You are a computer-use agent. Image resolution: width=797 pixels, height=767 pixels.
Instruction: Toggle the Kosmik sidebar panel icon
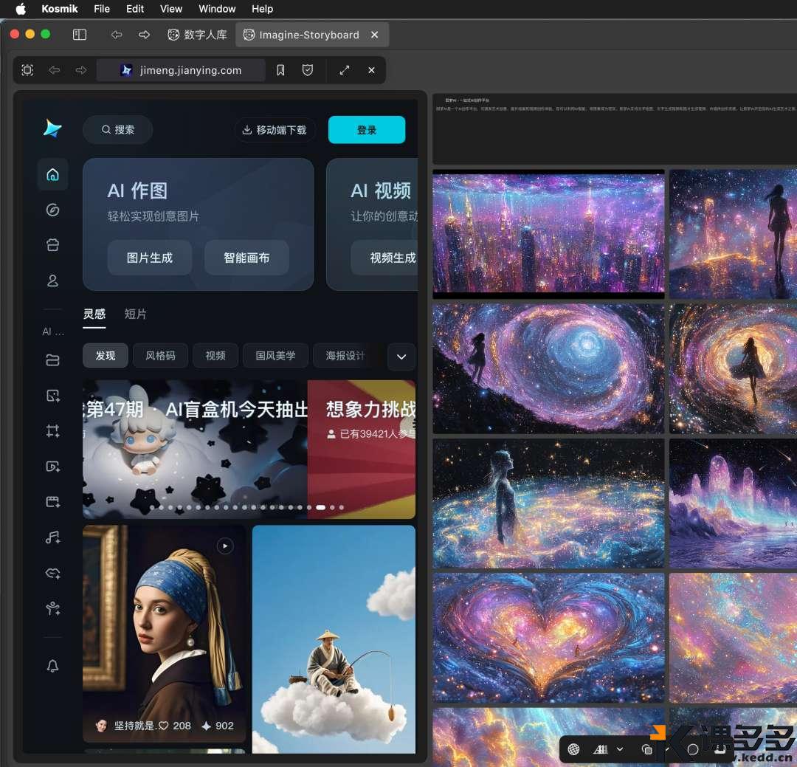click(80, 35)
